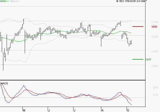Click the 1700 price axis label
This screenshot has width=160, height=112.
click(x=155, y=22)
